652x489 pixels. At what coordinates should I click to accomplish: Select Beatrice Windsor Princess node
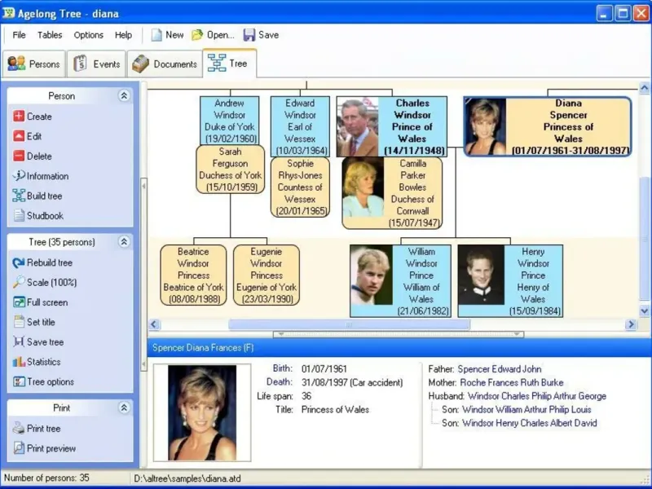tap(193, 275)
